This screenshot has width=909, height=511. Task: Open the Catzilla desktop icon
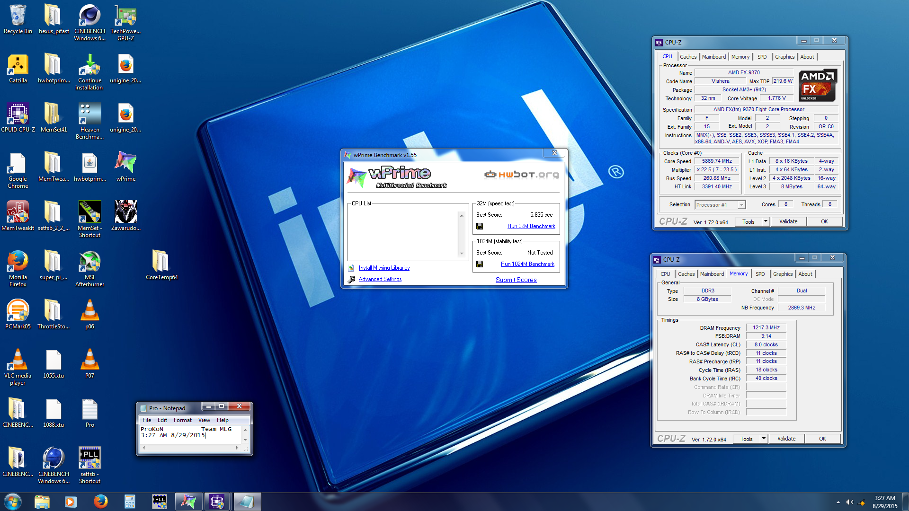pos(18,69)
